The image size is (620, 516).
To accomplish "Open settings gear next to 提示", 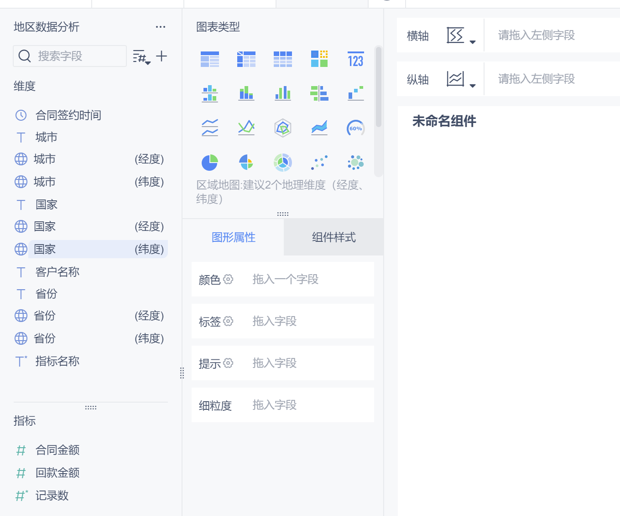I will (x=228, y=363).
